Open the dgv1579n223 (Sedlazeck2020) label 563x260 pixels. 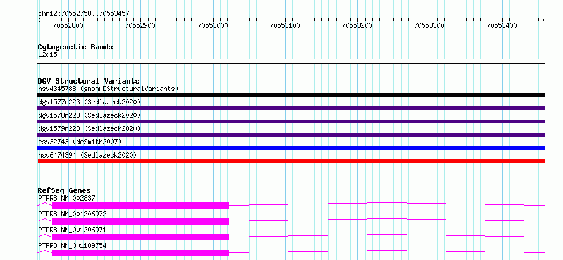pyautogui.click(x=89, y=128)
